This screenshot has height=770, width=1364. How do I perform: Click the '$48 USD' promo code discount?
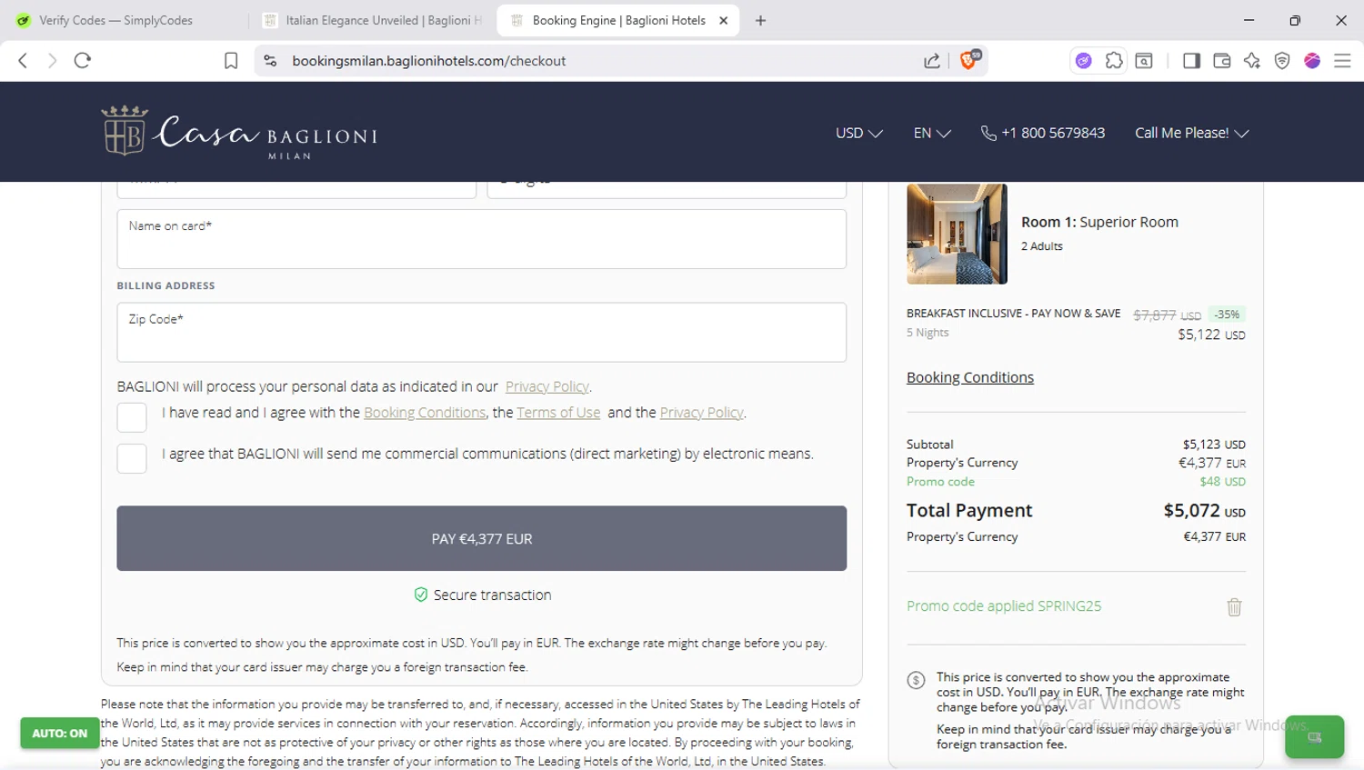point(1222,482)
